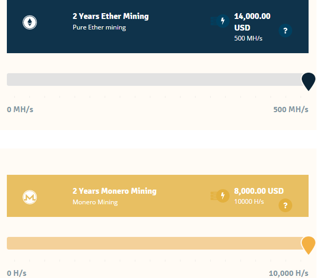Click the Ethereum logo icon
The width and height of the screenshot is (317, 278).
(x=30, y=23)
